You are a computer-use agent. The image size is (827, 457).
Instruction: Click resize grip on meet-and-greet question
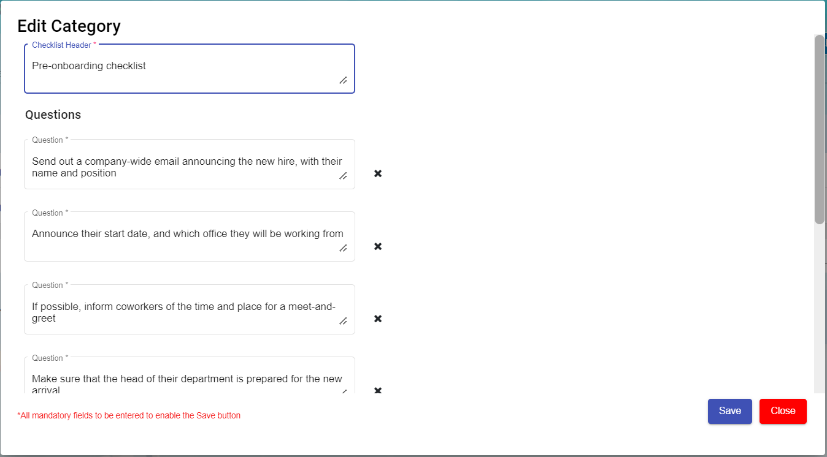(x=343, y=321)
